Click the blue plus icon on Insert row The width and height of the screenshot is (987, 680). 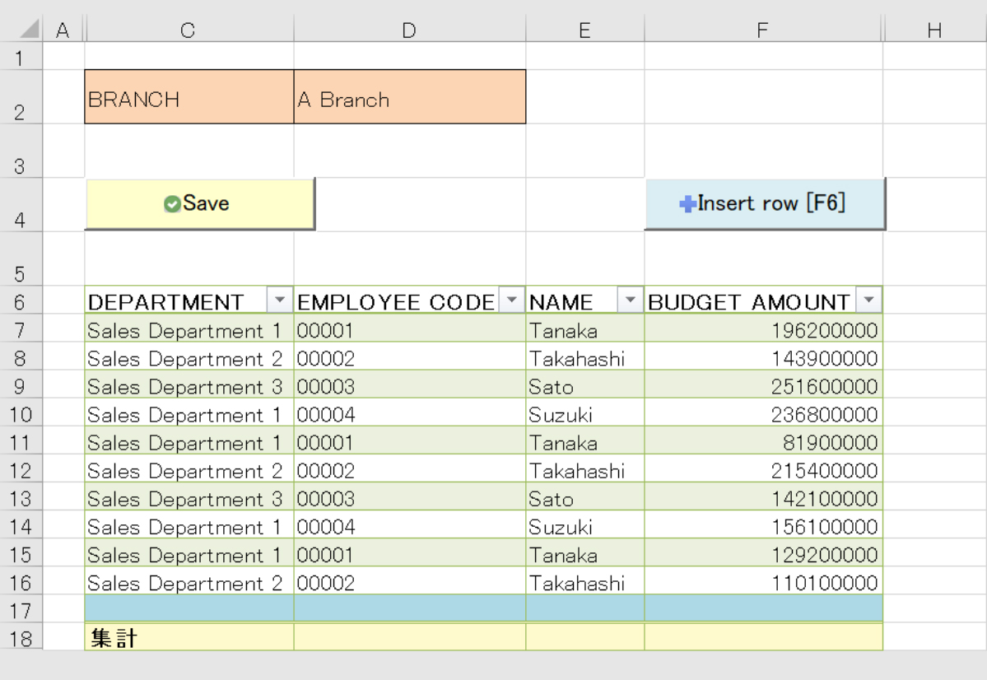click(687, 204)
